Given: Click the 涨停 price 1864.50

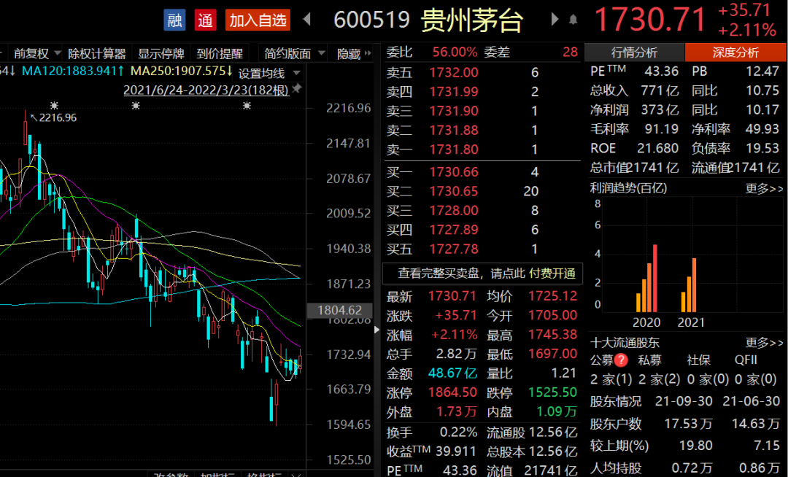Looking at the screenshot, I should pos(452,392).
